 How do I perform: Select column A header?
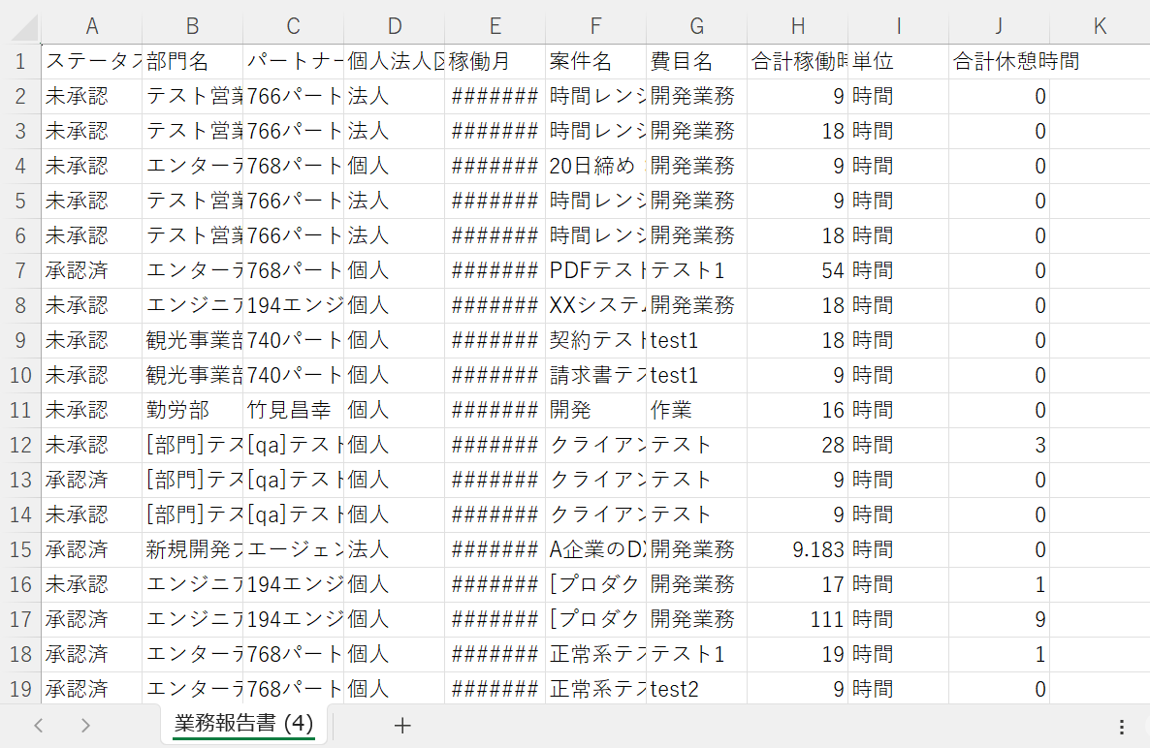click(x=92, y=26)
